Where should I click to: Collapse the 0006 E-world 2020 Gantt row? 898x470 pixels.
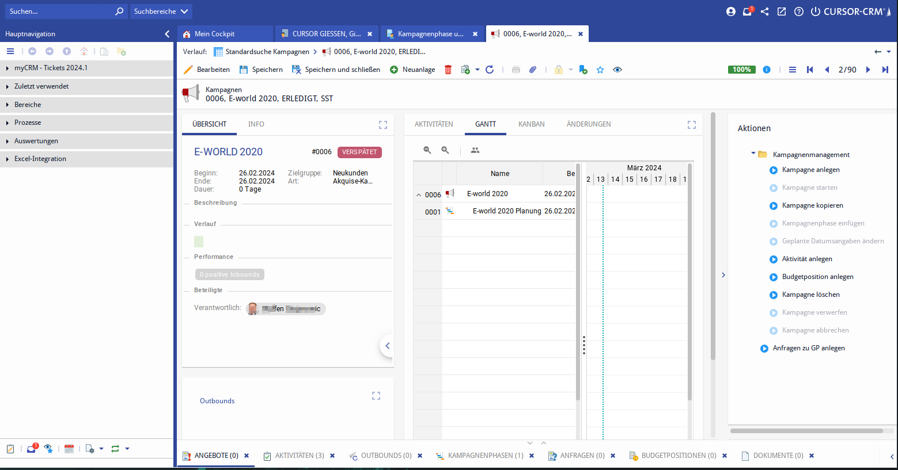pyautogui.click(x=419, y=195)
